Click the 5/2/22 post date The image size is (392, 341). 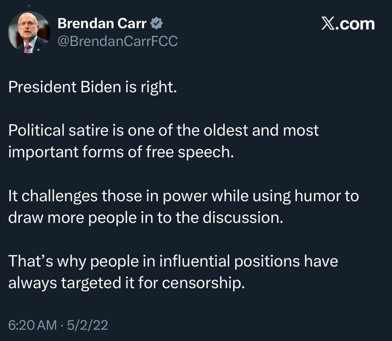[x=88, y=325]
